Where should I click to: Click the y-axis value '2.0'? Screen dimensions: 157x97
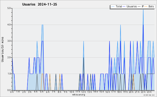9,57
